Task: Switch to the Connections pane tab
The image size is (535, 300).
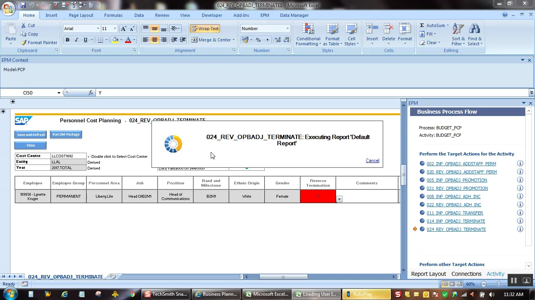Action: click(466, 274)
